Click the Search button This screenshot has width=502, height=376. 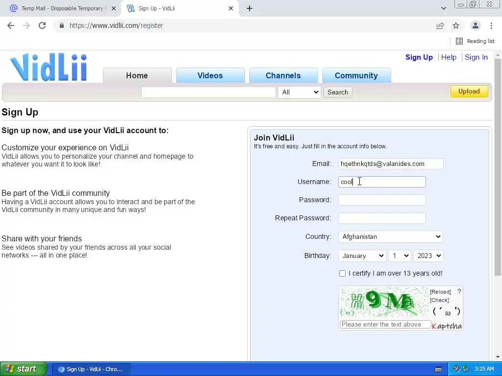337,92
